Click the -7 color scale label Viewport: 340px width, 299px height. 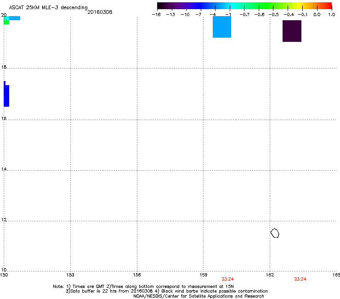(x=198, y=15)
